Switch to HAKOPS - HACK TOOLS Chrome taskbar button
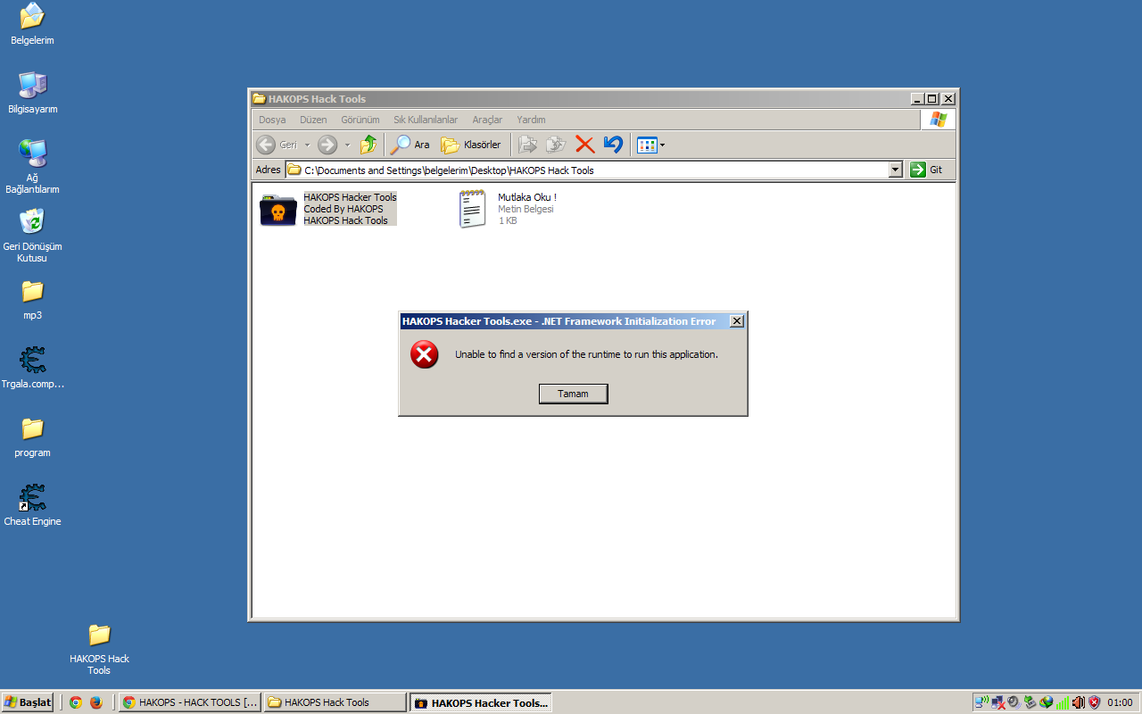The image size is (1142, 714). coord(191,702)
